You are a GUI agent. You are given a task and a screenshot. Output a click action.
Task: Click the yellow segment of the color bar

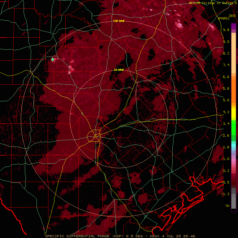coord(234,113)
